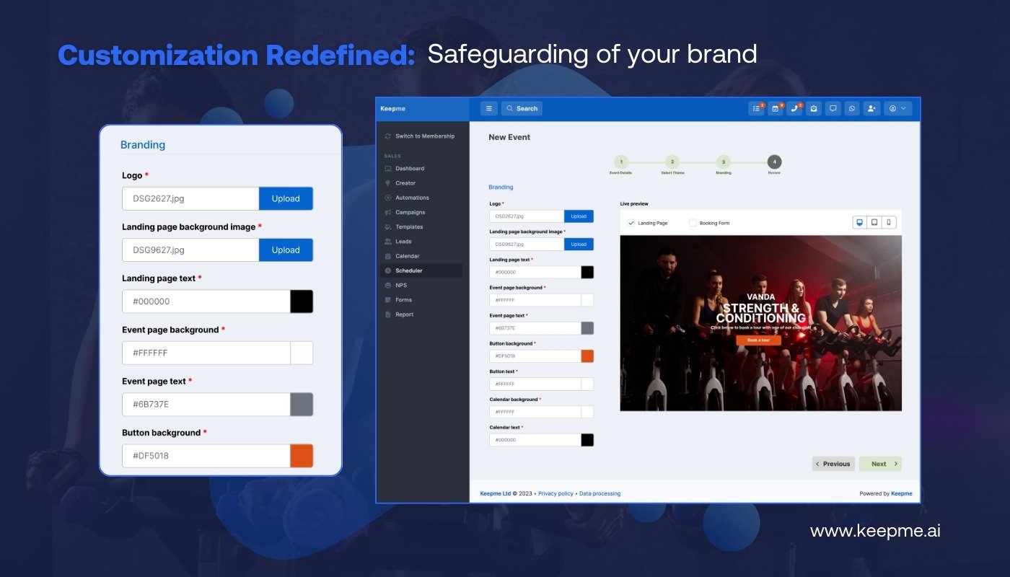This screenshot has width=1010, height=577.
Task: Toggle the hamburger sidebar menu icon
Action: (488, 108)
